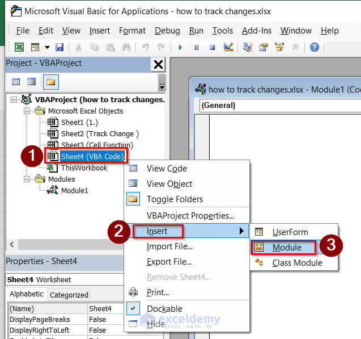Image resolution: width=361 pixels, height=339 pixels.
Task: Click the Paste clipboard toolbar icon
Action: tap(111, 47)
